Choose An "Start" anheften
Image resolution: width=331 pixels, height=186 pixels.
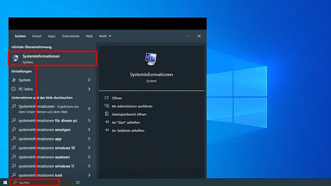tap(126, 122)
